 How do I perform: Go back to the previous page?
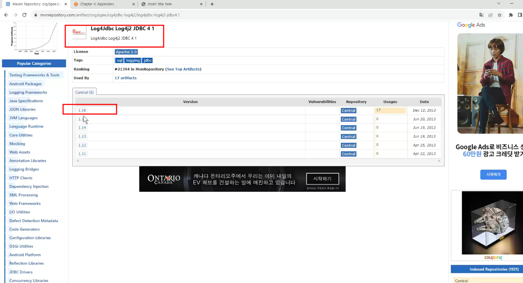click(x=6, y=15)
